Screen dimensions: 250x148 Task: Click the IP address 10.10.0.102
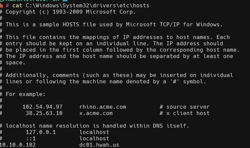tap(17, 145)
